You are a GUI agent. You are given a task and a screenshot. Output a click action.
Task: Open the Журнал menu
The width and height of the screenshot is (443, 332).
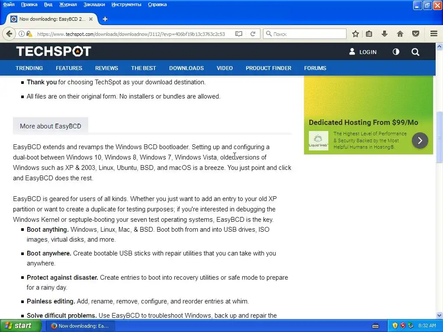coord(68,4)
